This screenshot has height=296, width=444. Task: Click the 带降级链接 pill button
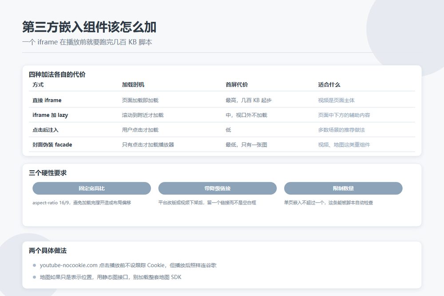click(x=218, y=188)
